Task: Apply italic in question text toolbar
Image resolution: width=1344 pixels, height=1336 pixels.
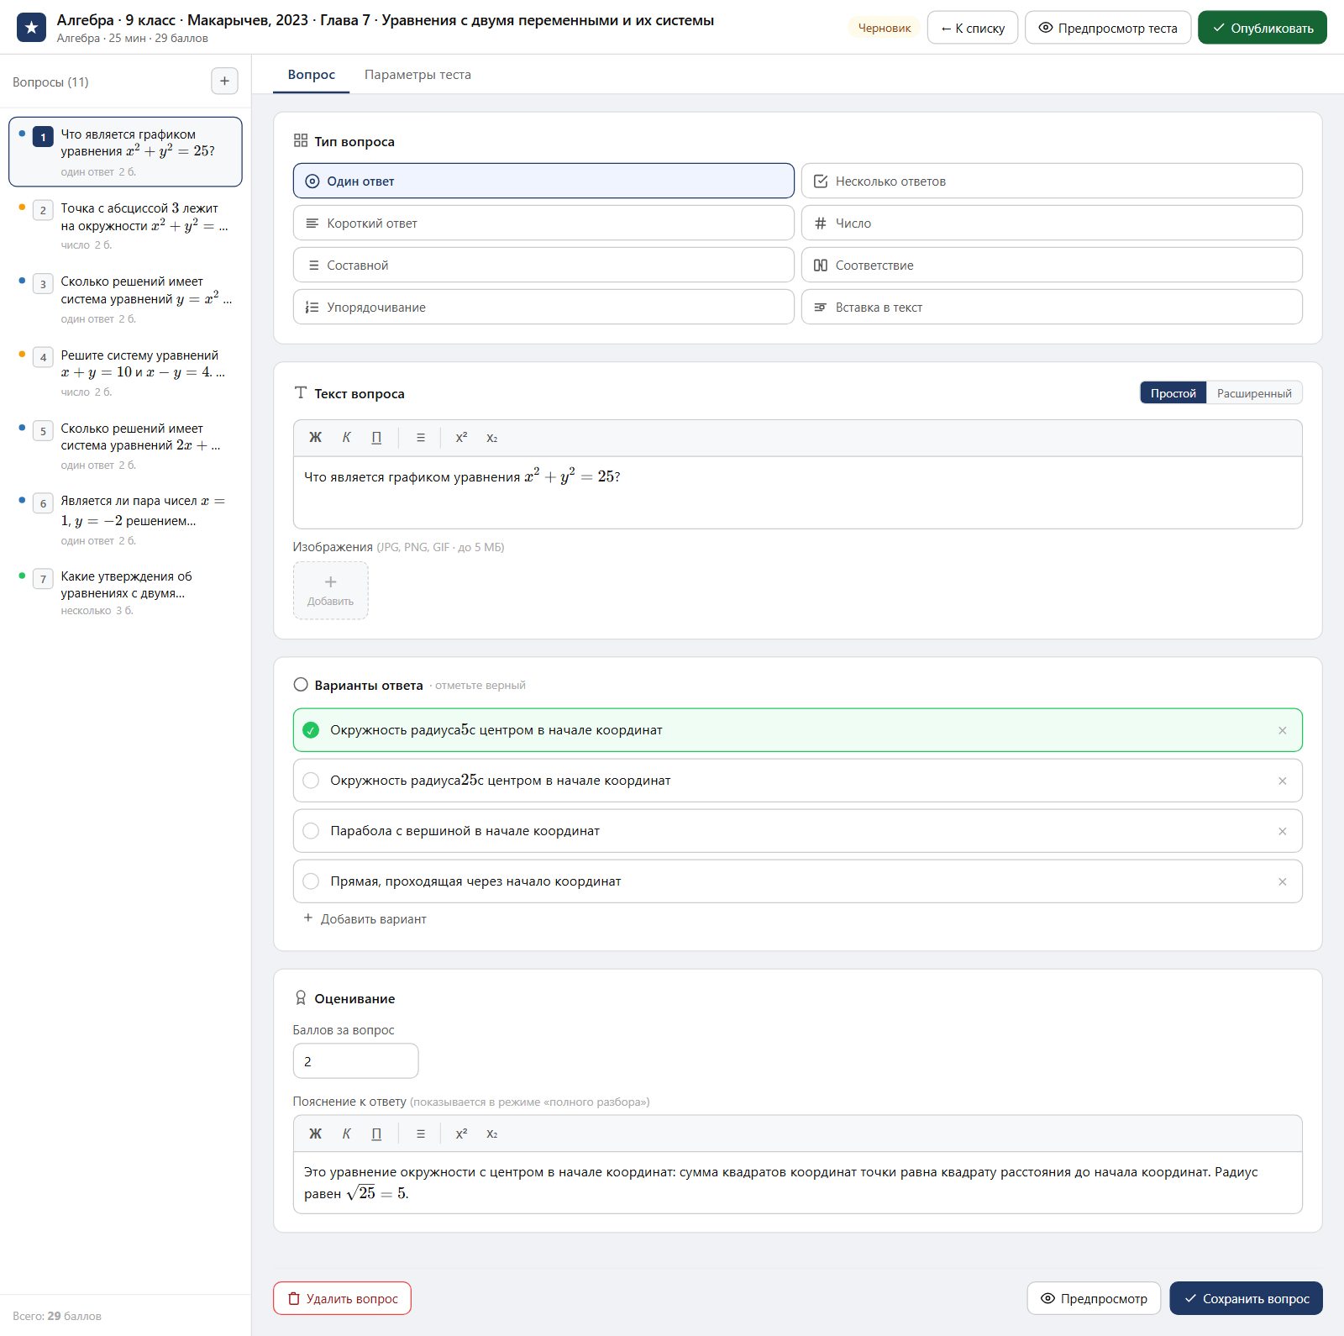Action: click(346, 438)
